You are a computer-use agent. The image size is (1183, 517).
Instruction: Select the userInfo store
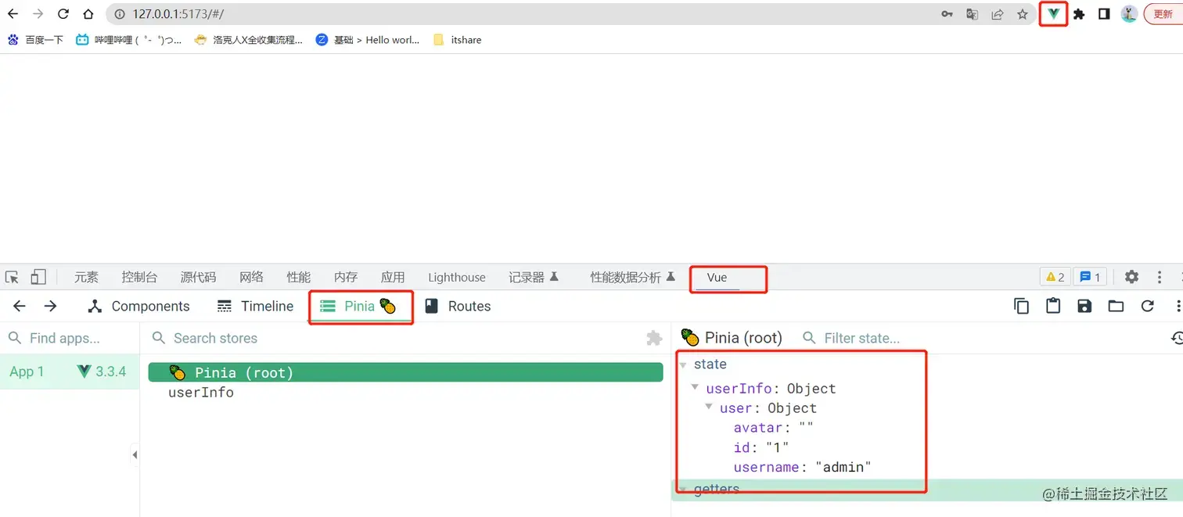(201, 393)
